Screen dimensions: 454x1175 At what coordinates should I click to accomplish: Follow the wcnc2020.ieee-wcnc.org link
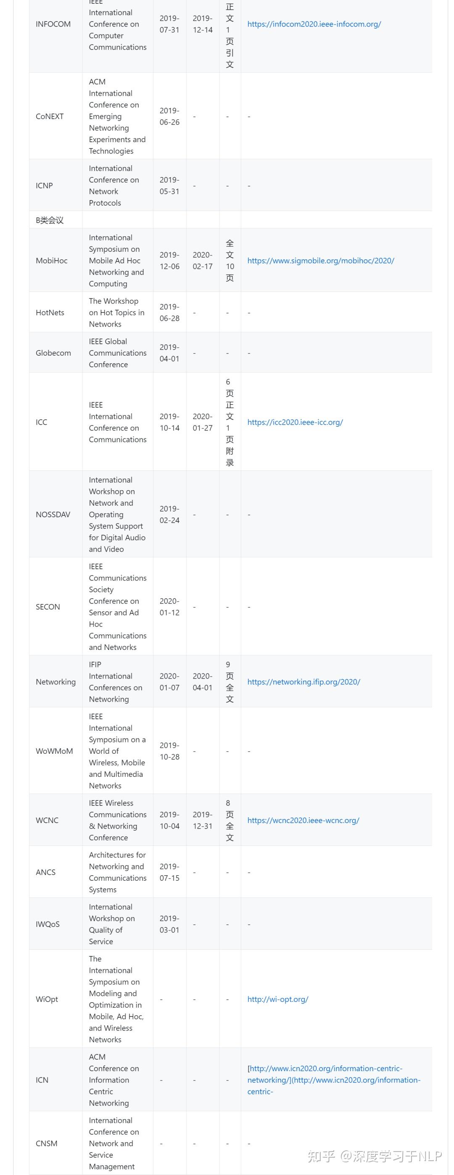pyautogui.click(x=303, y=820)
